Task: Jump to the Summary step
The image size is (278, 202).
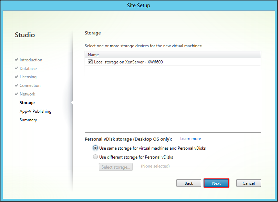Action: point(28,120)
